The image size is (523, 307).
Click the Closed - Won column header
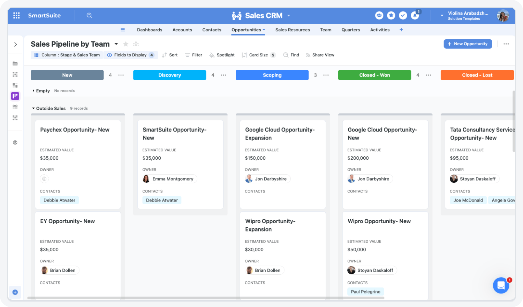point(374,75)
